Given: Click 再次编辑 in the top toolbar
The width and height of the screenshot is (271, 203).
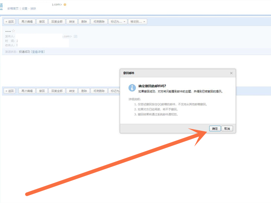Looking at the screenshot, I should 27,21.
